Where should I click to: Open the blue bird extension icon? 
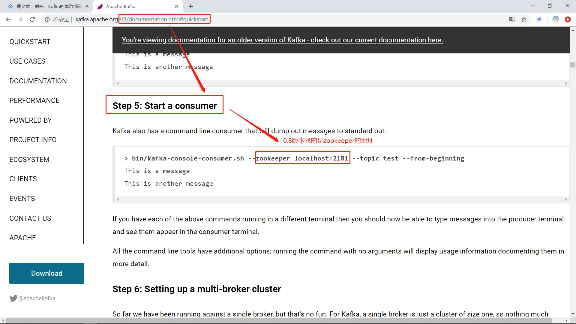pos(539,19)
